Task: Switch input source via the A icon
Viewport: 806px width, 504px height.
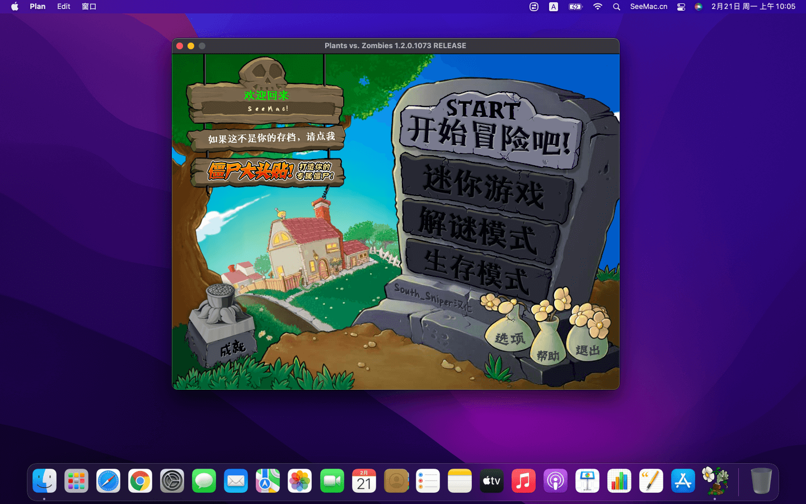Action: [554, 7]
